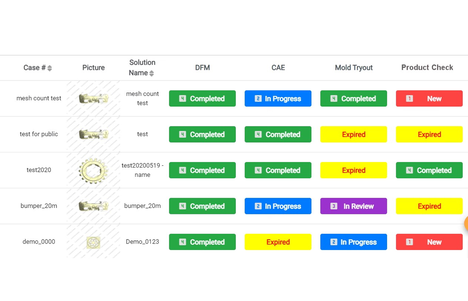The width and height of the screenshot is (468, 301).
Task: Open DFM Completed for test2020
Action: 202,170
